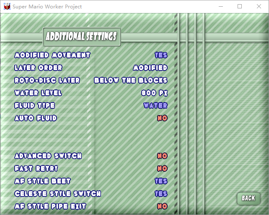Screen dimensions: 269x215
Task: Click the 'Roto-Disc Layer' label
Action: 47,80
